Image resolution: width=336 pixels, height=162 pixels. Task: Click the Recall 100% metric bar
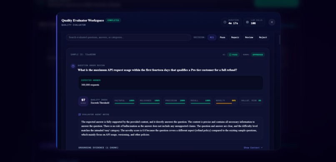(201, 101)
